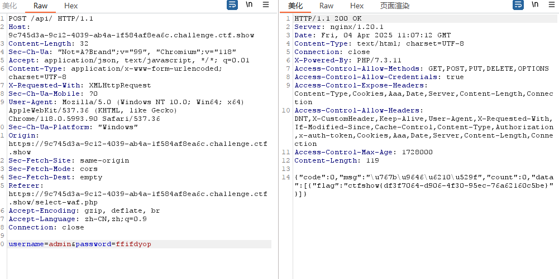
Task: Click the Access-Control-Allow-Methods header line
Action: (x=422, y=68)
